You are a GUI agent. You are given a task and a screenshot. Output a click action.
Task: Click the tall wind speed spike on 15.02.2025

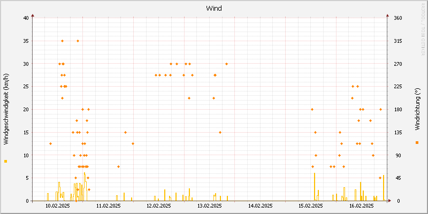tap(315, 187)
